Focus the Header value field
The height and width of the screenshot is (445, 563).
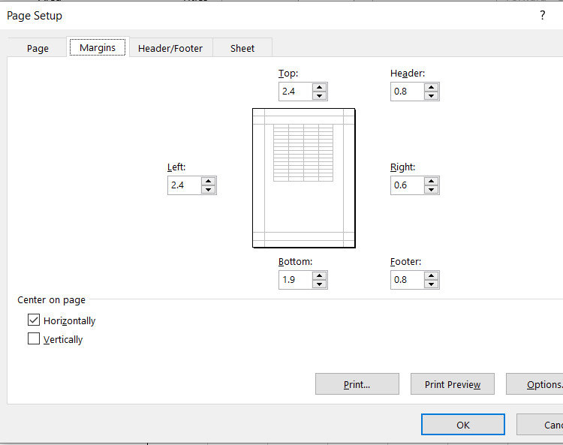click(408, 92)
